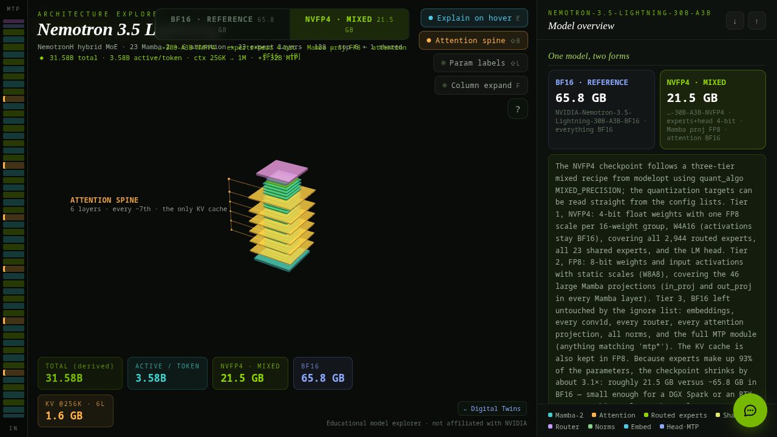
Task: Click the Router legend swatch
Action: (550, 427)
